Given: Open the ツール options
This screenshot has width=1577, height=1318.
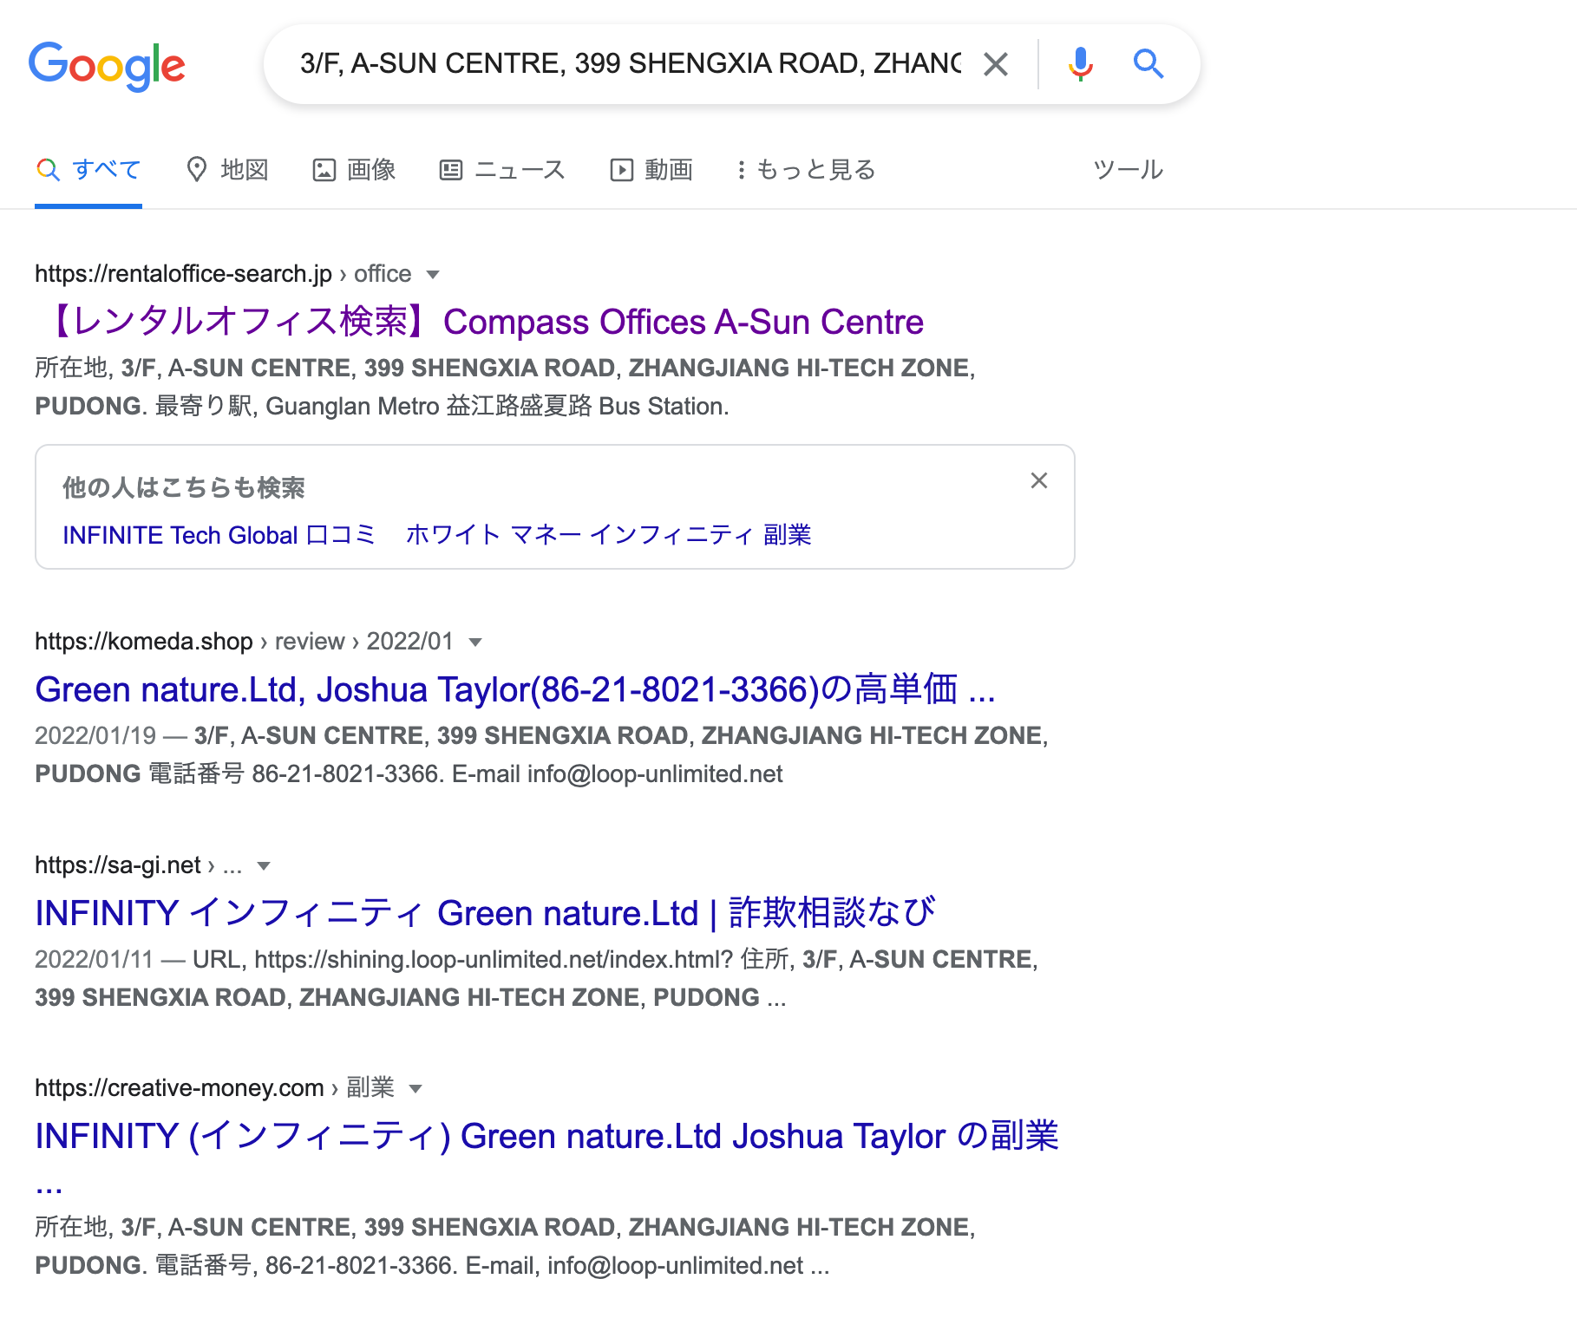Looking at the screenshot, I should [1128, 170].
